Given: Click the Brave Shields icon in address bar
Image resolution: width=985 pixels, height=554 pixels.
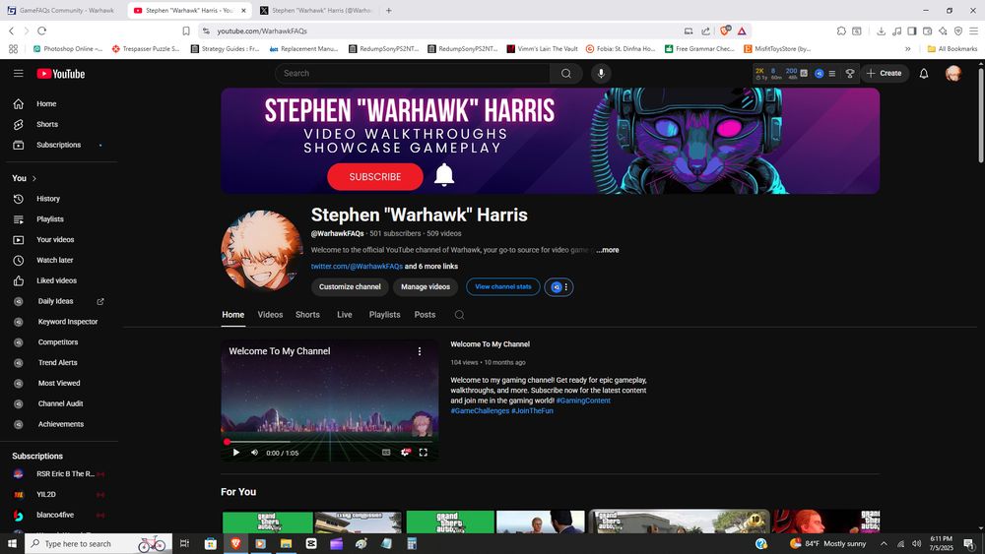Looking at the screenshot, I should pos(725,31).
